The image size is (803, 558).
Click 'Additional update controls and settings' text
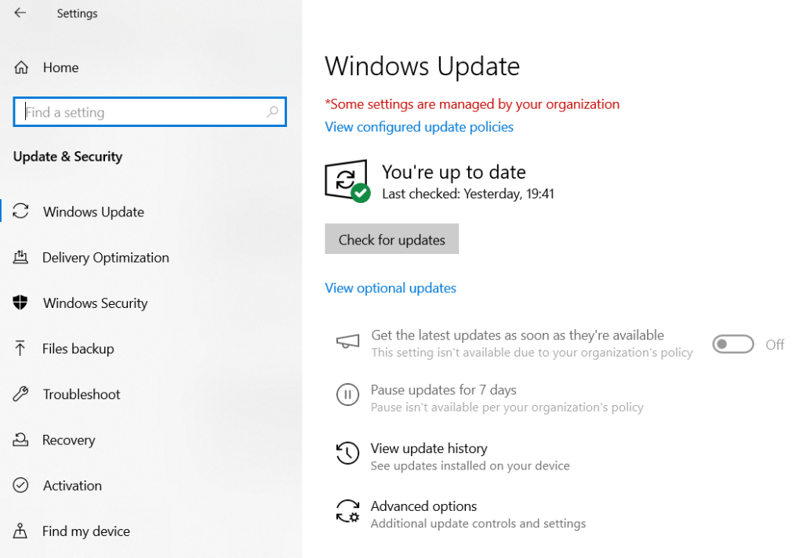tap(478, 524)
